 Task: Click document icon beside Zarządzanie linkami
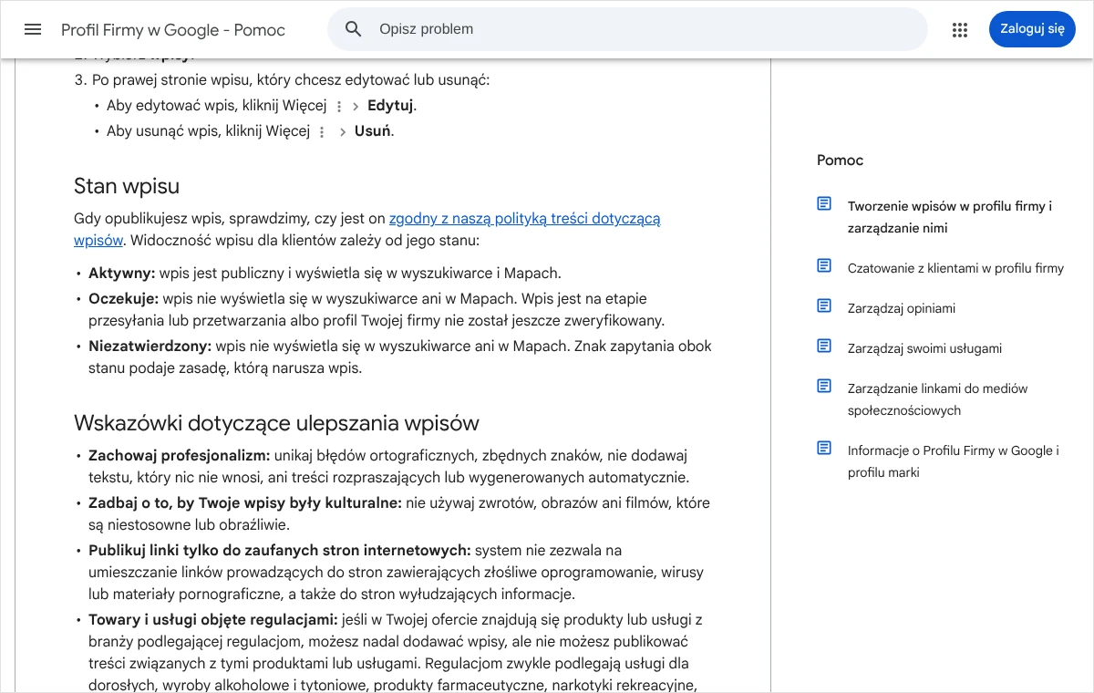pyautogui.click(x=824, y=386)
